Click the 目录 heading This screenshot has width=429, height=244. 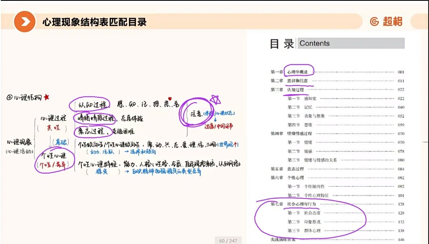pyautogui.click(x=282, y=44)
